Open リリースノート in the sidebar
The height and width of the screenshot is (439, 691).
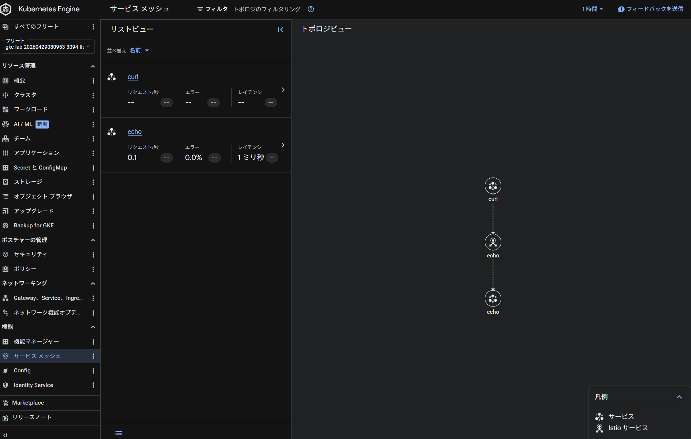coord(32,417)
